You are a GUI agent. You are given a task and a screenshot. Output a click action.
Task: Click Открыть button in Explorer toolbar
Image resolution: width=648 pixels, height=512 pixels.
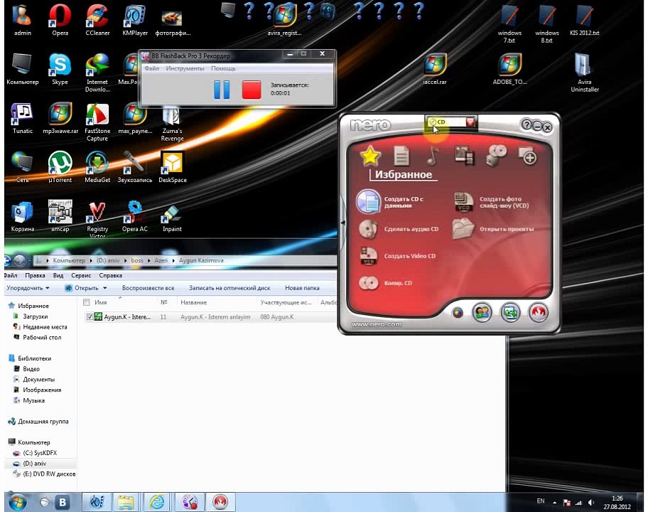pos(82,288)
